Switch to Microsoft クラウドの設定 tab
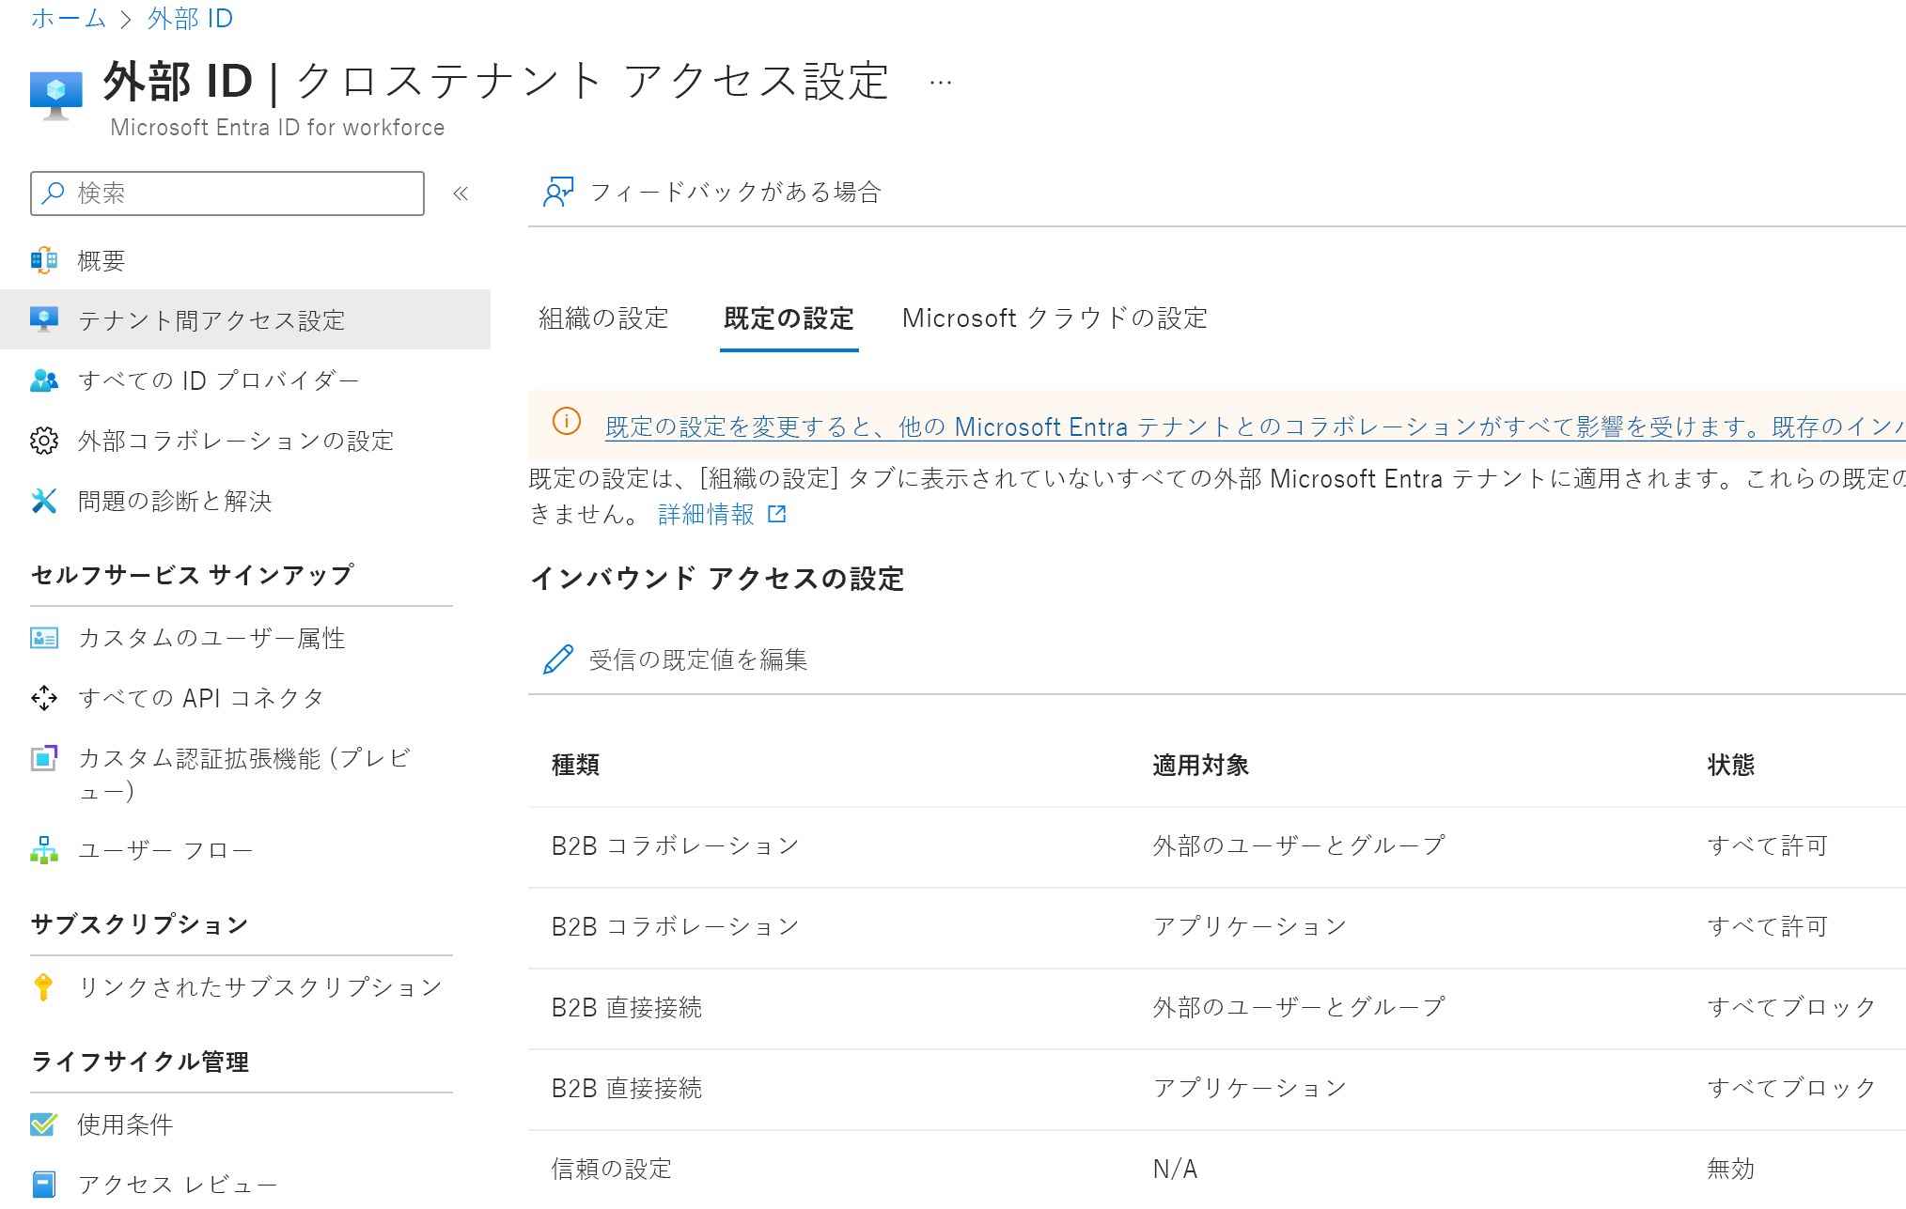 (x=1055, y=318)
